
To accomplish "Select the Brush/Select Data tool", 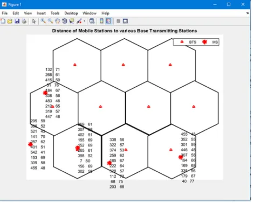I will coord(79,21).
